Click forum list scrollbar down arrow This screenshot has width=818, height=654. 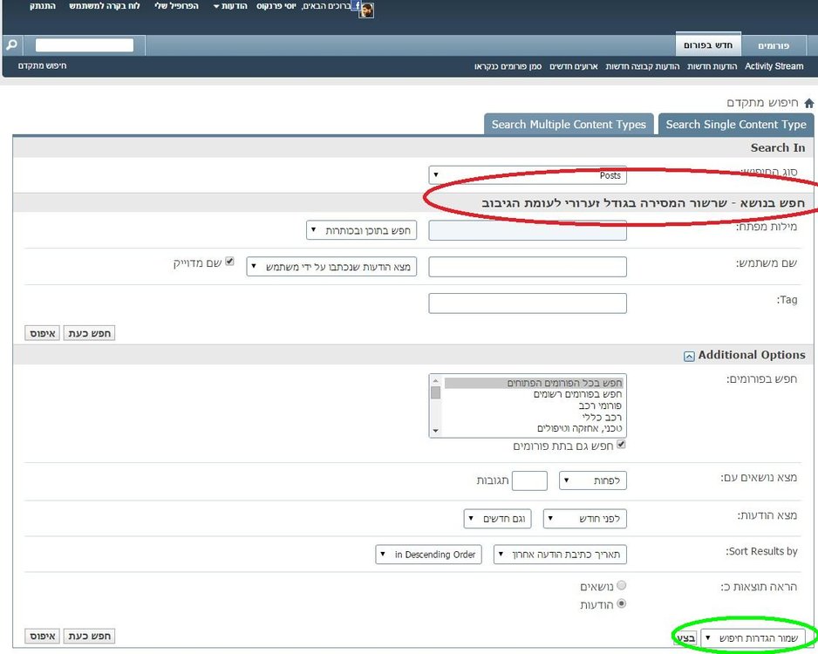click(436, 432)
